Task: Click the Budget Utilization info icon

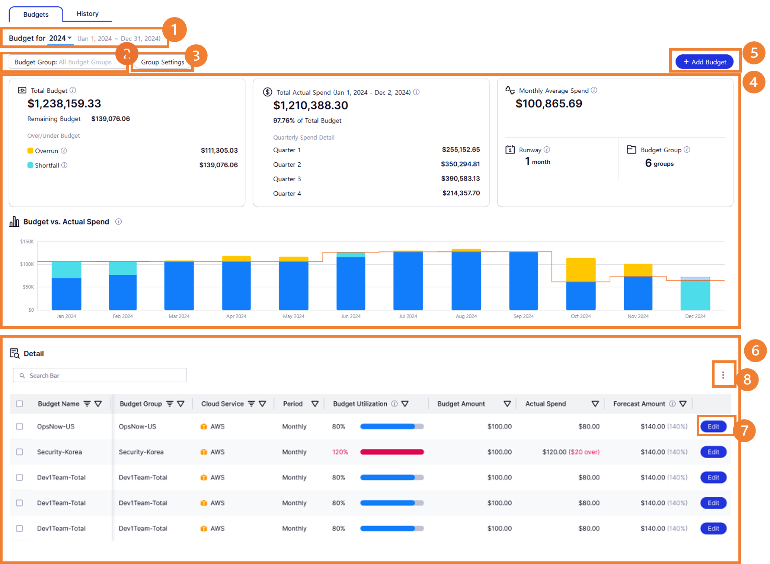Action: click(394, 404)
